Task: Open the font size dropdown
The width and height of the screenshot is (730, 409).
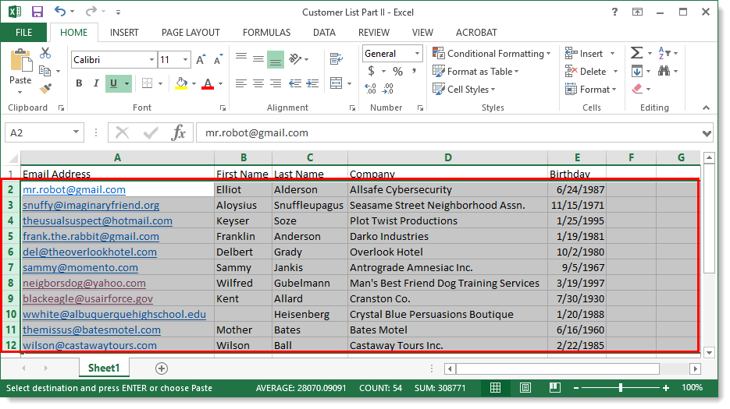Action: 185,59
